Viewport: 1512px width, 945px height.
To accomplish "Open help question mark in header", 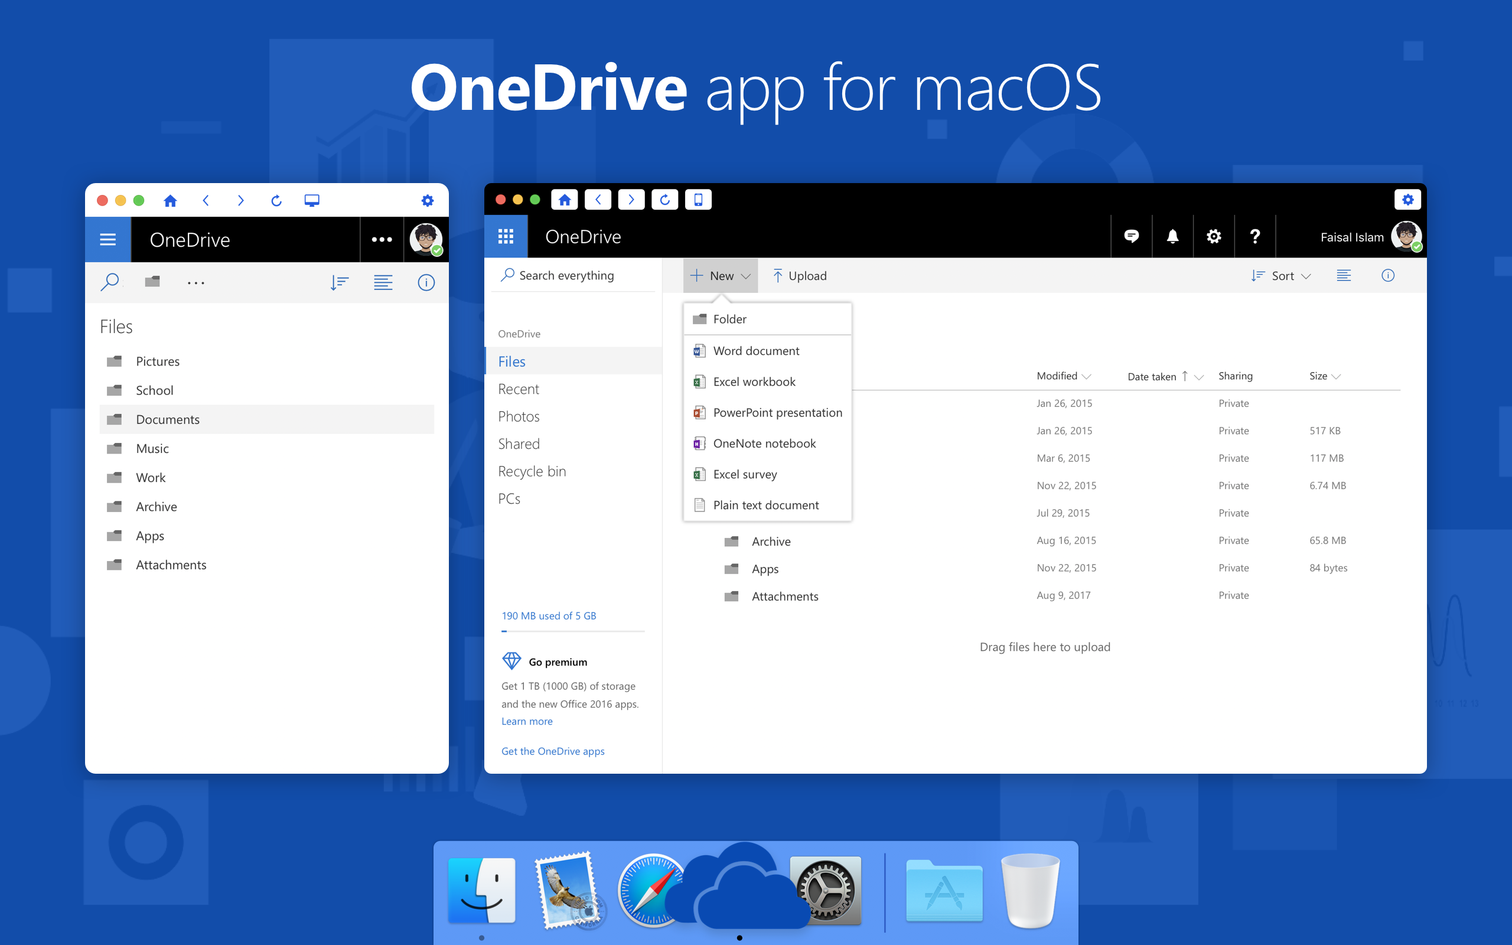I will 1255,236.
